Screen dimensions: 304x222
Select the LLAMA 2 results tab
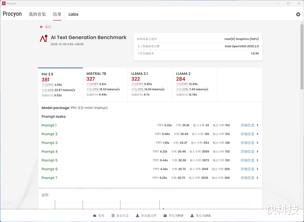tap(195, 85)
